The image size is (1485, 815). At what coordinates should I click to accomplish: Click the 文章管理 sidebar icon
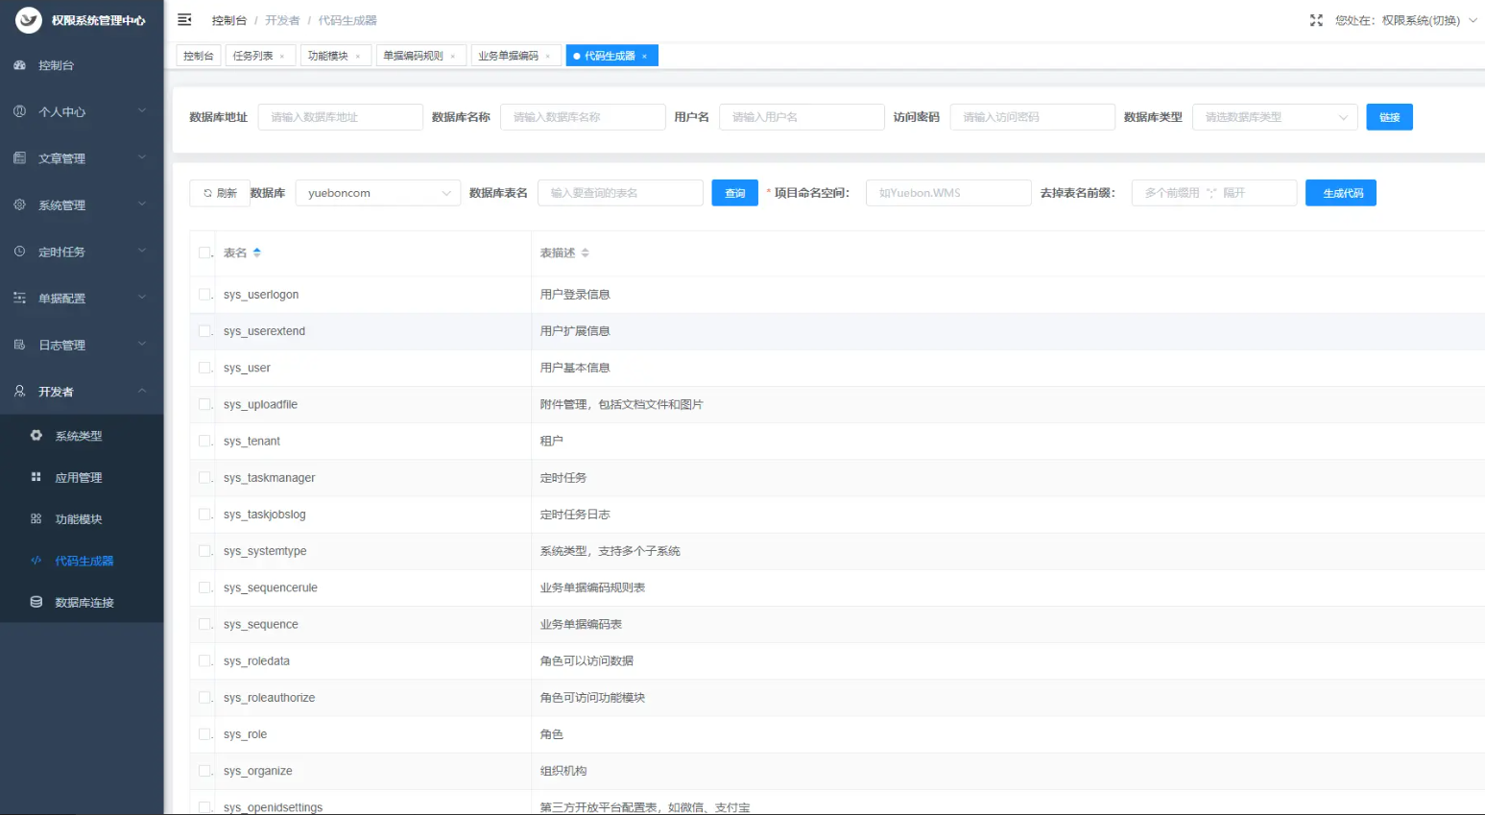click(19, 158)
